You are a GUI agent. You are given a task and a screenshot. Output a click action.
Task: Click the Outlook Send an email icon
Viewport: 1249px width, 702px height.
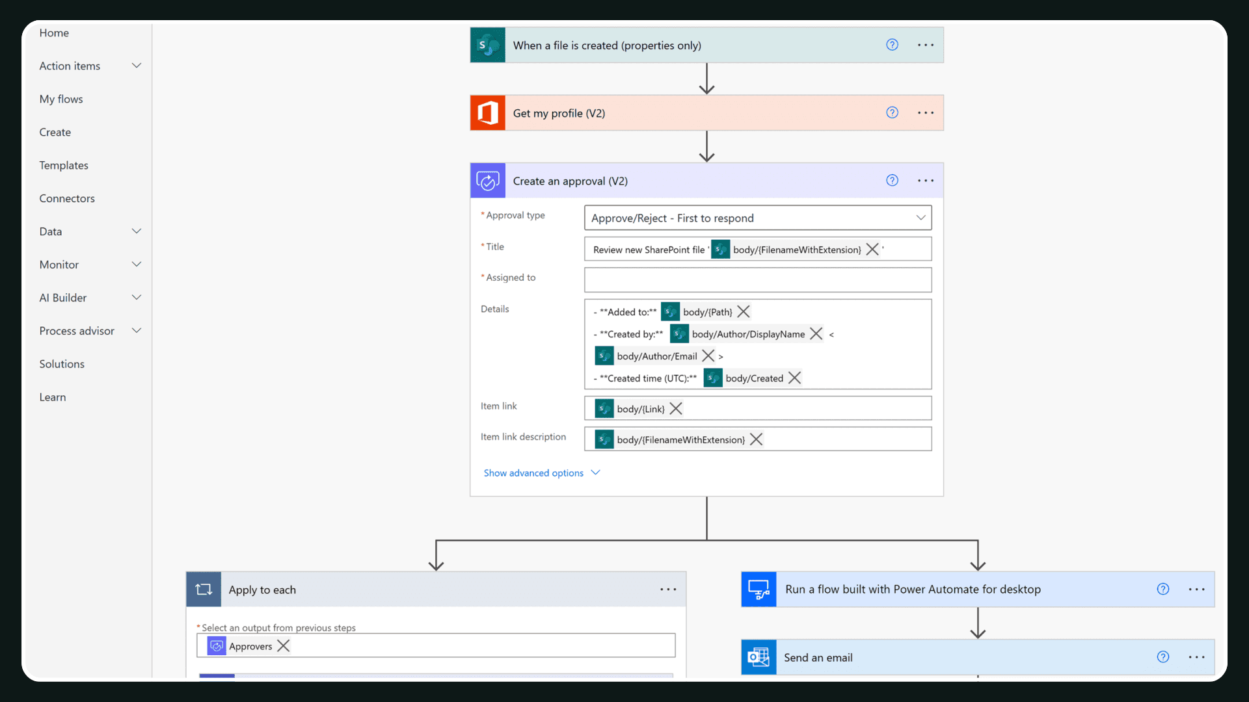[x=759, y=657]
